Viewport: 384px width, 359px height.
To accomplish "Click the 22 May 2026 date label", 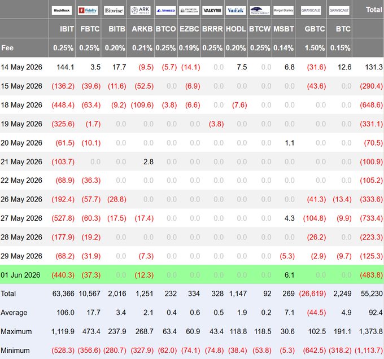I will [21, 181].
